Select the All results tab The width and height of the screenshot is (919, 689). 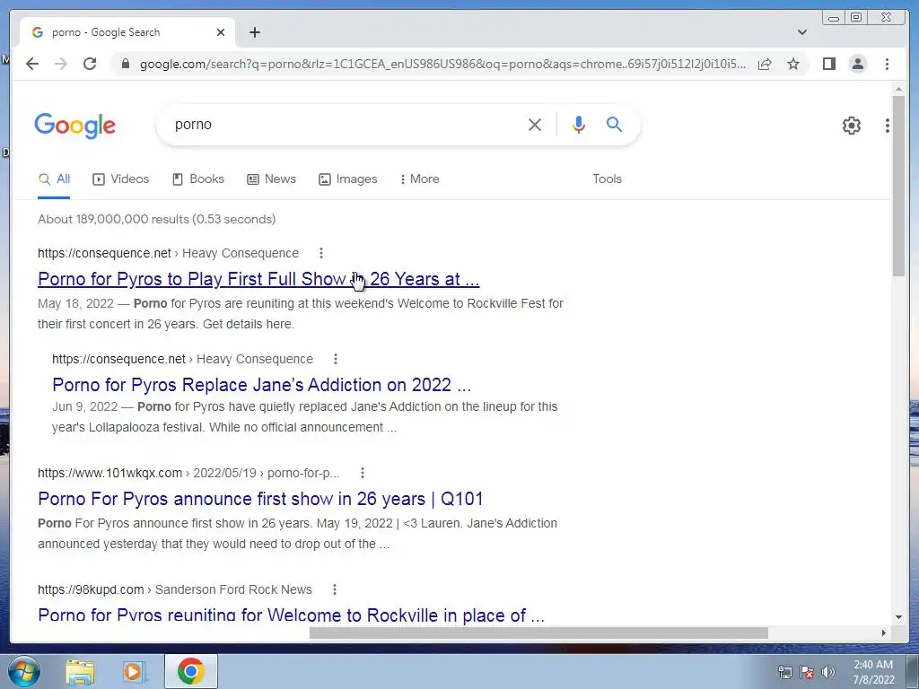[x=54, y=179]
